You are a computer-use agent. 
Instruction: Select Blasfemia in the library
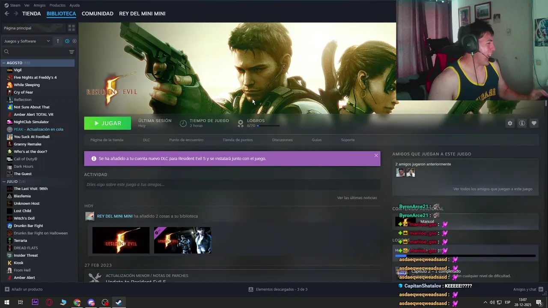point(22,196)
